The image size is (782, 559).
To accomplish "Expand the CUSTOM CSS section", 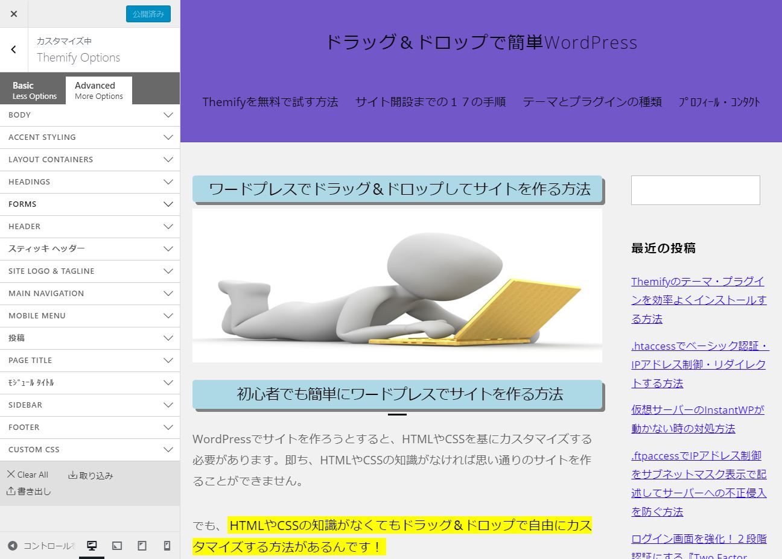I will pyautogui.click(x=90, y=450).
